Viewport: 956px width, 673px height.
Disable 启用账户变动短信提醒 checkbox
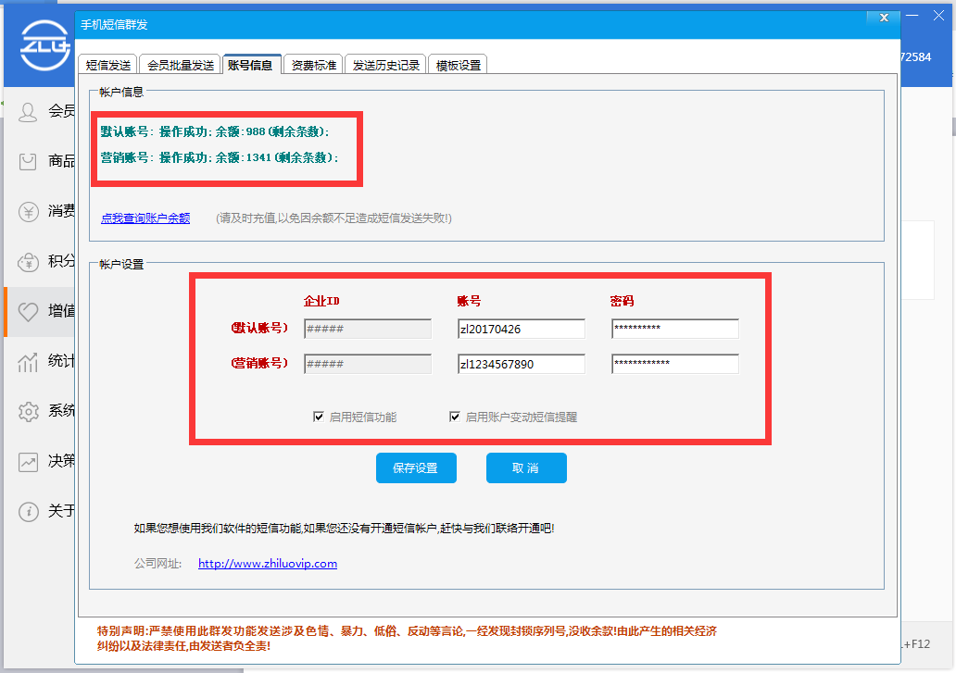pyautogui.click(x=455, y=416)
